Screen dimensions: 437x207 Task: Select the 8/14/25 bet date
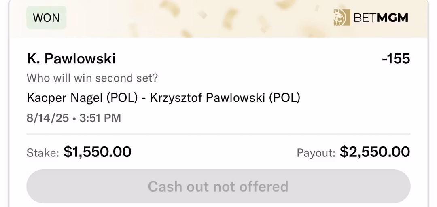pos(47,118)
